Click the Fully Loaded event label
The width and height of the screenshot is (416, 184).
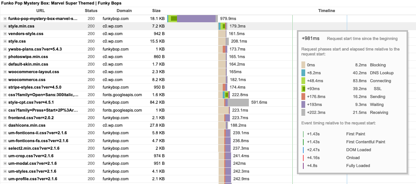click(358, 166)
